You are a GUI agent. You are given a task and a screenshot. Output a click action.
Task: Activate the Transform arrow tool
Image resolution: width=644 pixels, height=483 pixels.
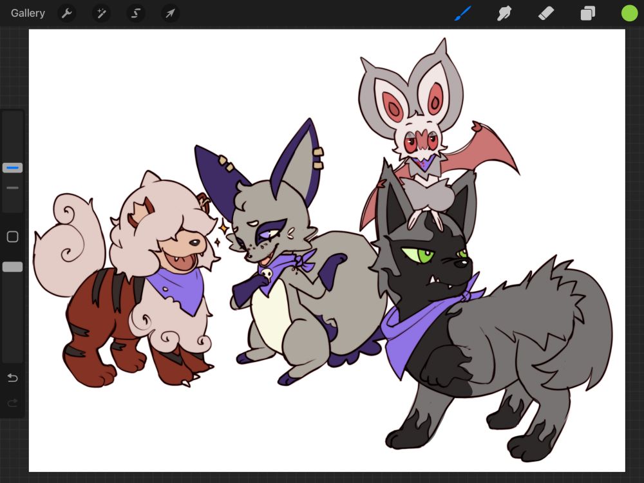pyautogui.click(x=170, y=14)
